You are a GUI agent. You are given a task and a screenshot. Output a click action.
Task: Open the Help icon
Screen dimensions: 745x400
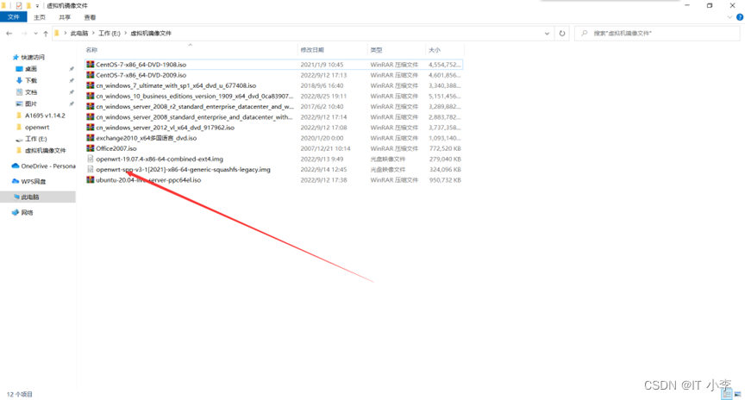[x=740, y=17]
